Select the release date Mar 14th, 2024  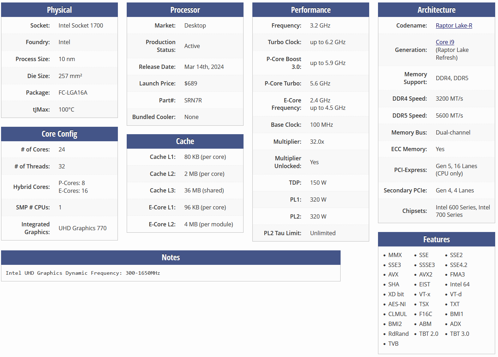(x=204, y=67)
